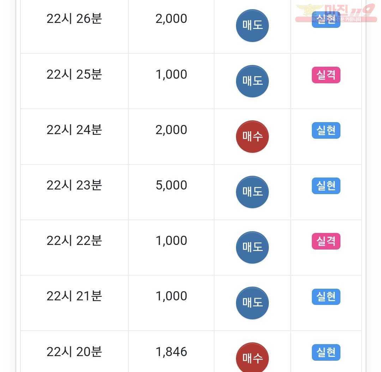381x372 pixels.
Task: Click the red 매수 circle at 22시 24분
Action: [x=252, y=137]
